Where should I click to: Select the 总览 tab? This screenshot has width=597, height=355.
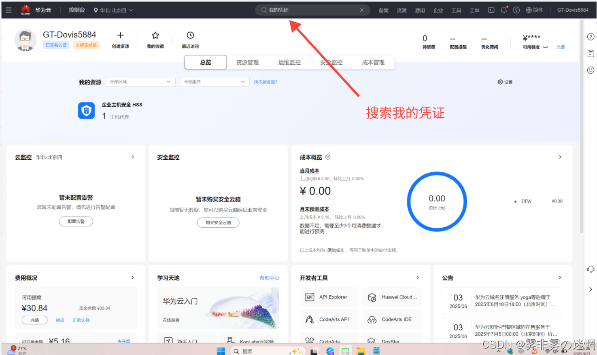(206, 62)
